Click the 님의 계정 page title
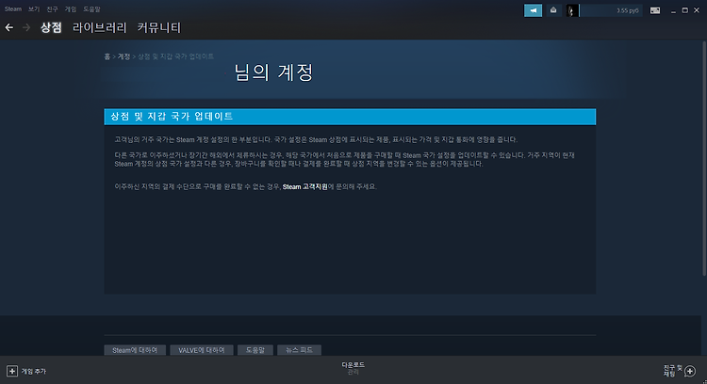This screenshot has height=384, width=707. [x=273, y=72]
